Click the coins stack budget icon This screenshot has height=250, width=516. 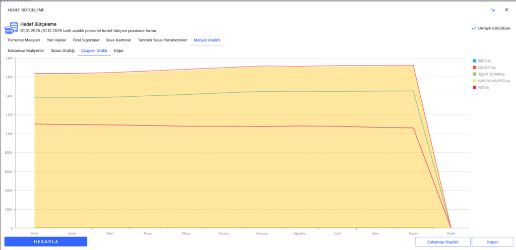click(11, 28)
